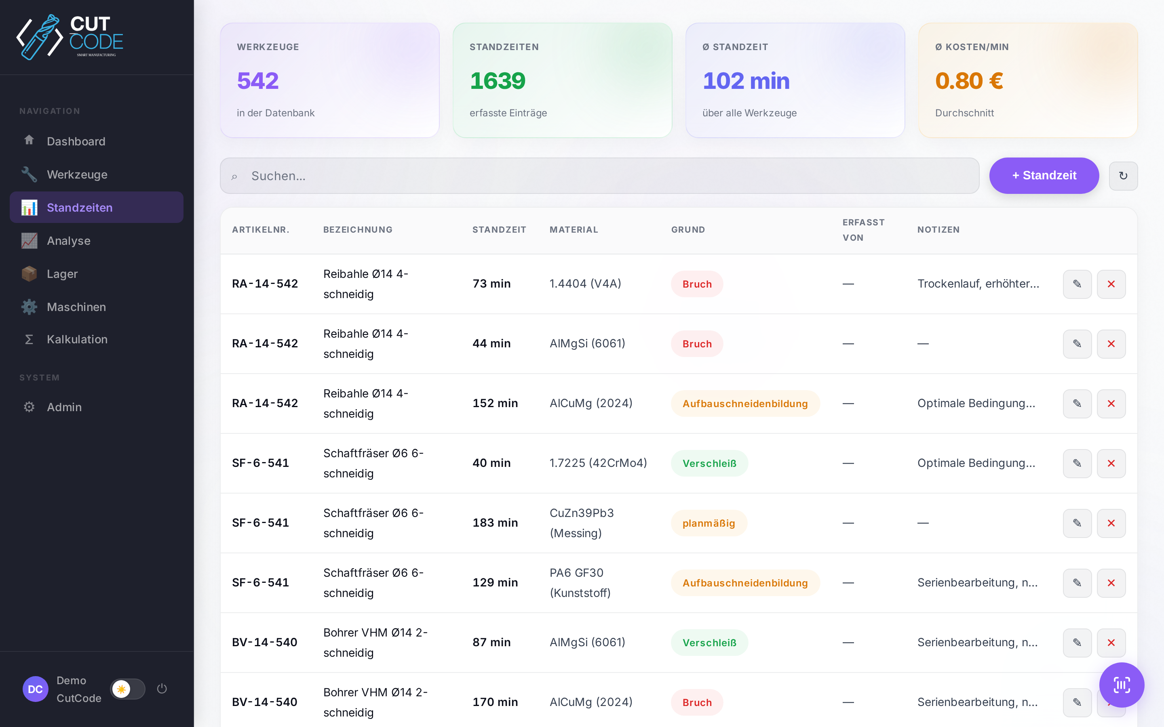
Task: Click the Kalkulation sigma icon
Action: point(29,339)
